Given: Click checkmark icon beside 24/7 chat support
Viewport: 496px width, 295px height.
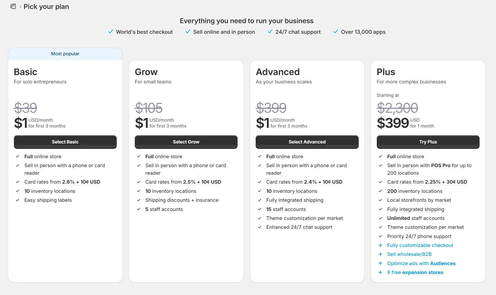Looking at the screenshot, I should 270,32.
